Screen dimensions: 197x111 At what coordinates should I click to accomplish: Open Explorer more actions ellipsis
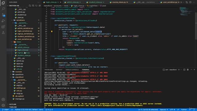click(38, 2)
